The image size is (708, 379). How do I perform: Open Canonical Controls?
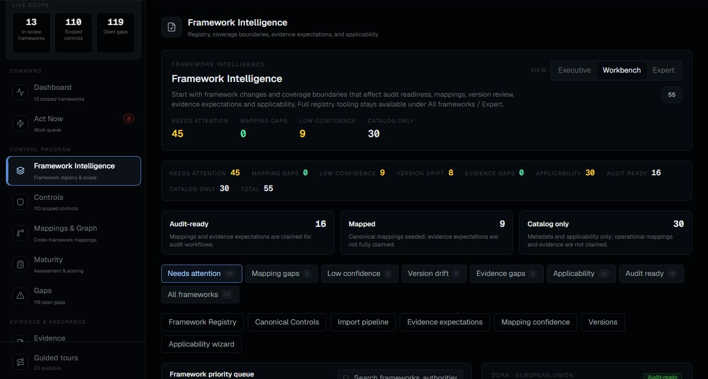(287, 322)
